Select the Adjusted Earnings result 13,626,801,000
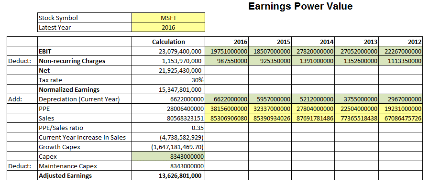Screen dimensions: 429x185 click(x=168, y=176)
